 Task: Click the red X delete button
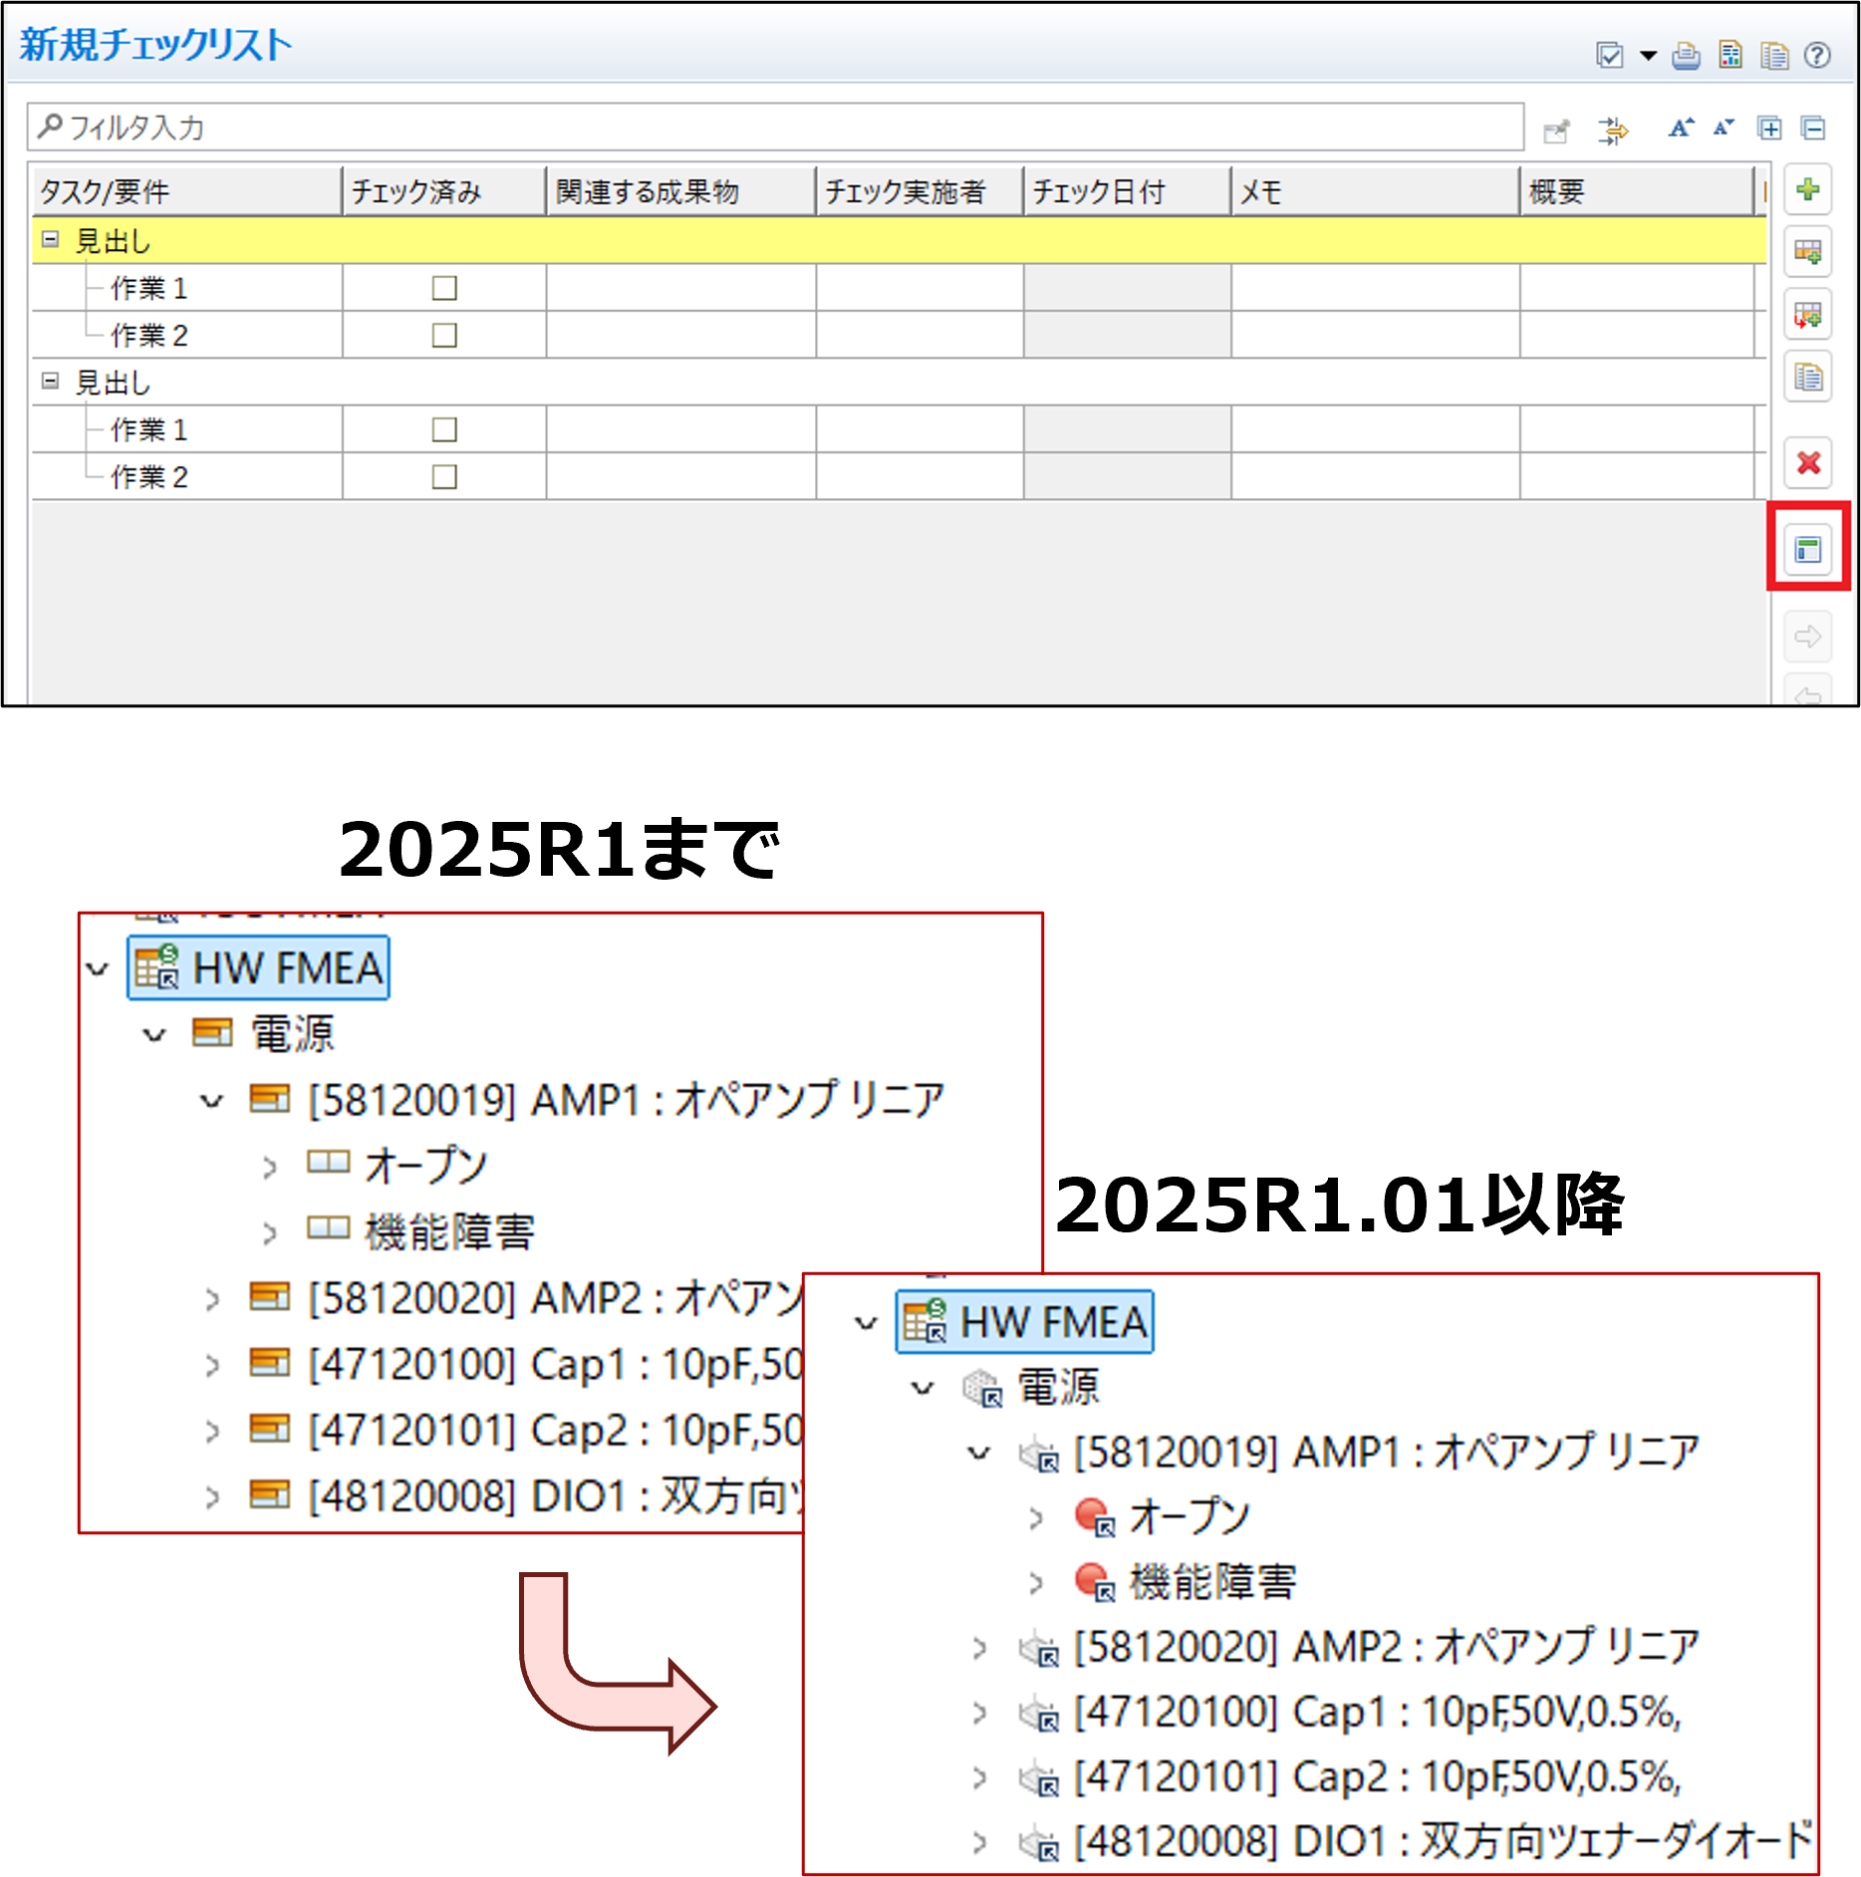tap(1808, 463)
